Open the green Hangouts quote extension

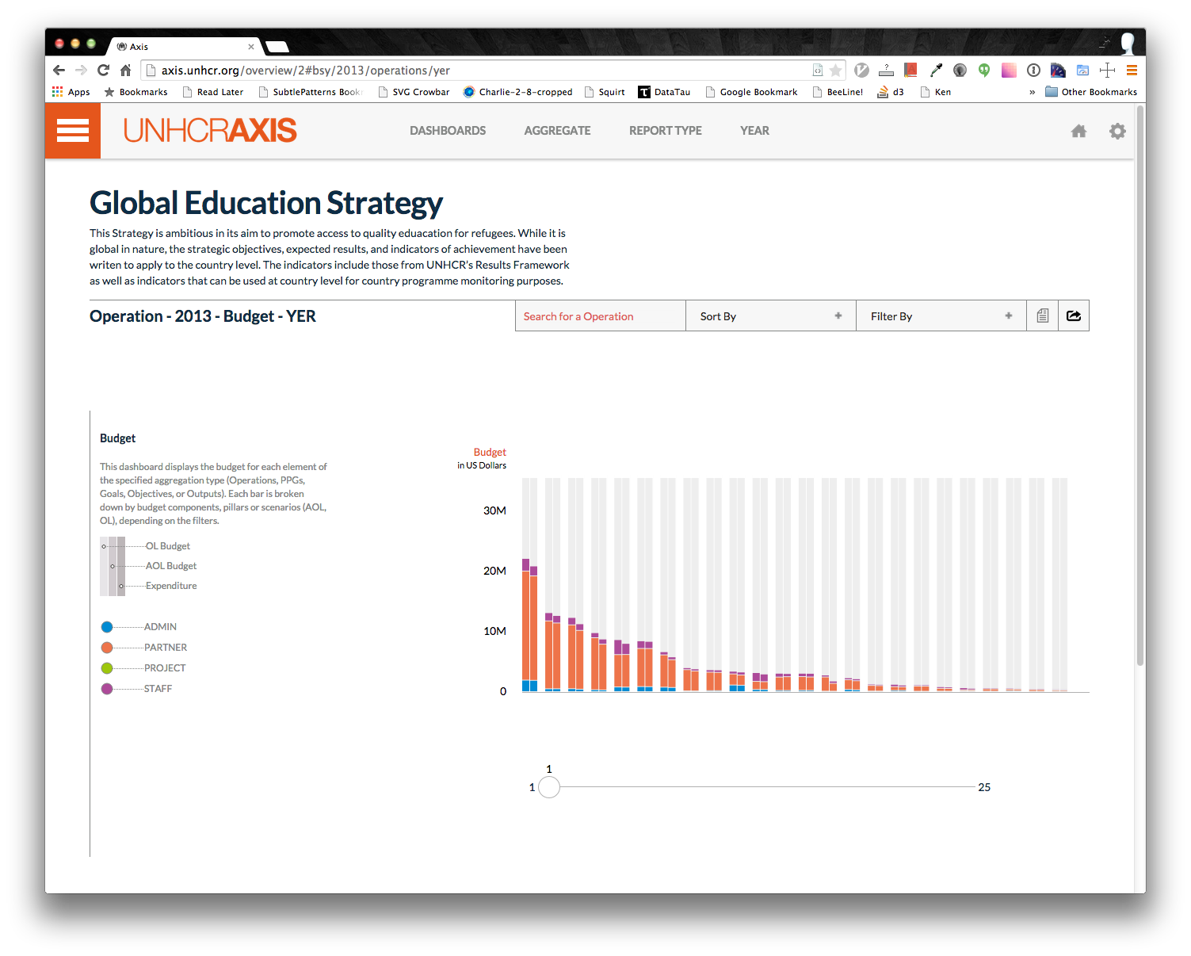click(984, 71)
